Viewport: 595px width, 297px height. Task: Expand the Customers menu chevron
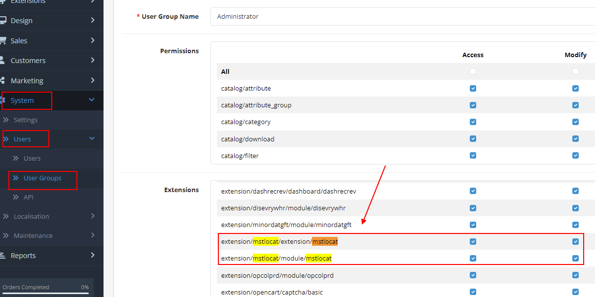(93, 60)
